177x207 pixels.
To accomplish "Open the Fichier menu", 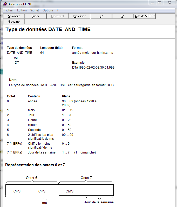I will coord(9,10).
